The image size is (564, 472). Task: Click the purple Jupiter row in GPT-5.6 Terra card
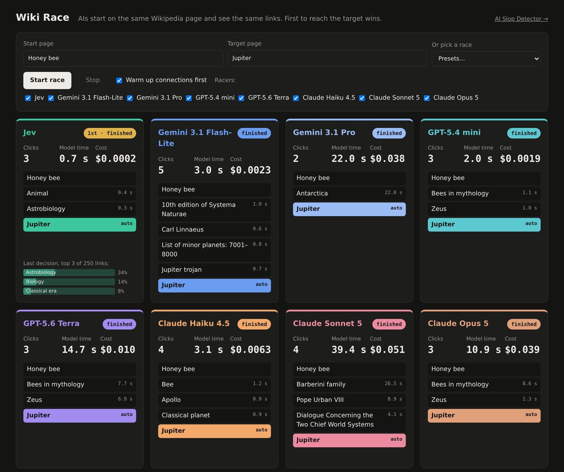point(80,416)
